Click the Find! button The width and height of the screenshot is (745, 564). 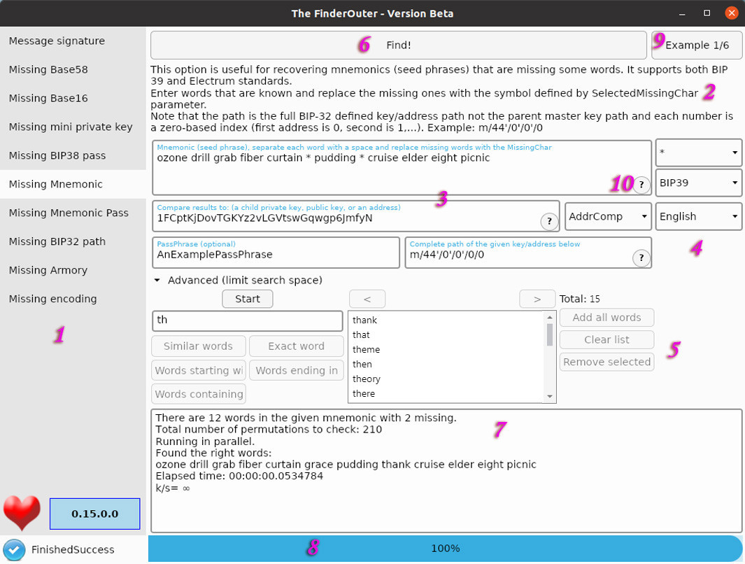click(x=399, y=45)
